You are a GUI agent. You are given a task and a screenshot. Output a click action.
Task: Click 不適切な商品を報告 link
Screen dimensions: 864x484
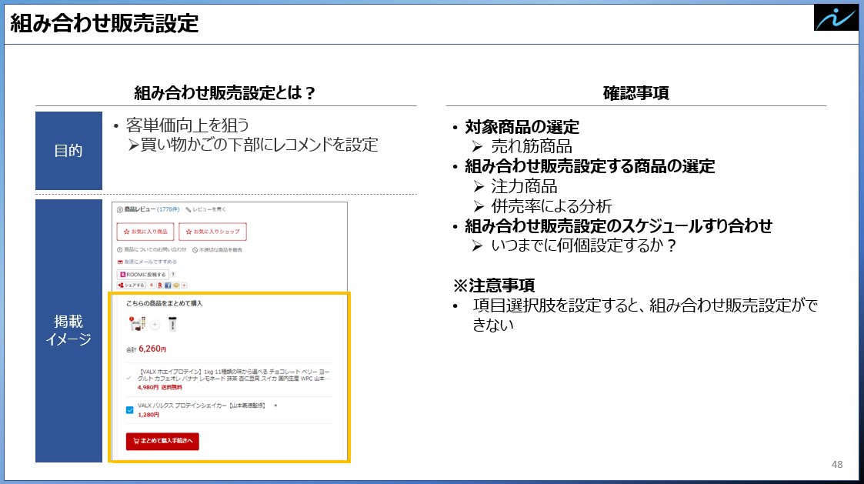tap(217, 250)
